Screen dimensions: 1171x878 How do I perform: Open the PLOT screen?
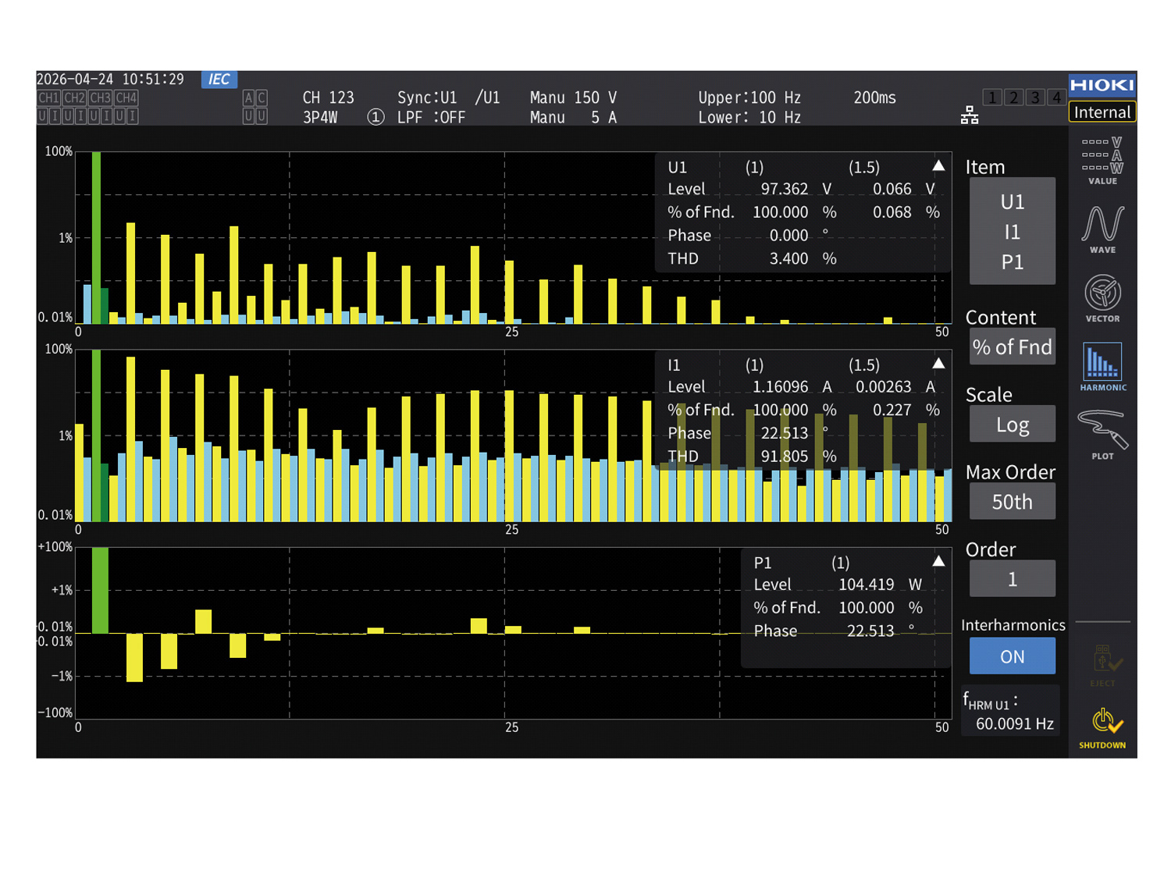tap(1102, 435)
